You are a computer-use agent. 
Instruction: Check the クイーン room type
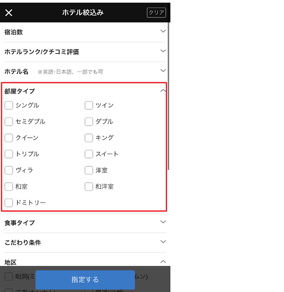click(9, 138)
